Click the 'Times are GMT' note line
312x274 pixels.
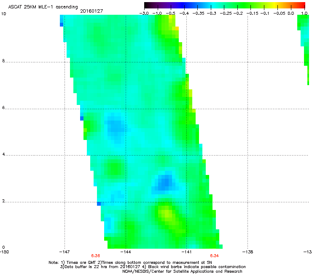[x=130, y=263]
